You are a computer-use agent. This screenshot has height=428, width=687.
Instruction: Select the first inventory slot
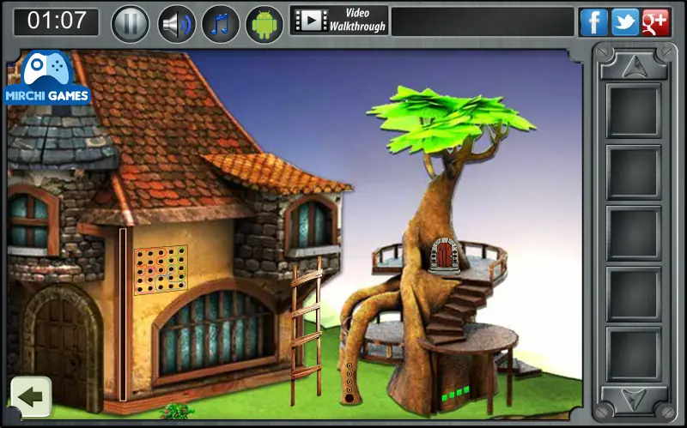[634, 111]
